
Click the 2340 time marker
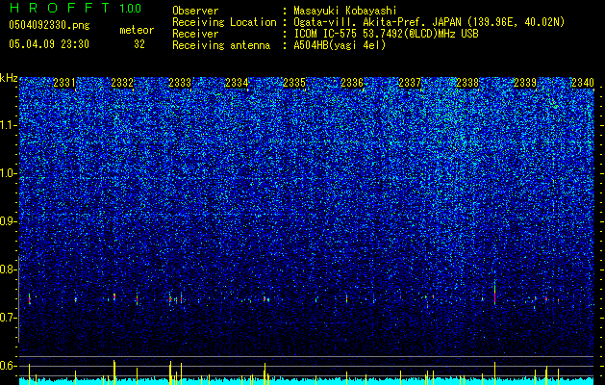[x=583, y=82]
